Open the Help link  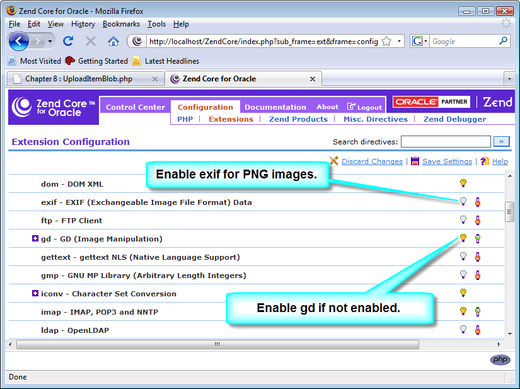point(500,161)
